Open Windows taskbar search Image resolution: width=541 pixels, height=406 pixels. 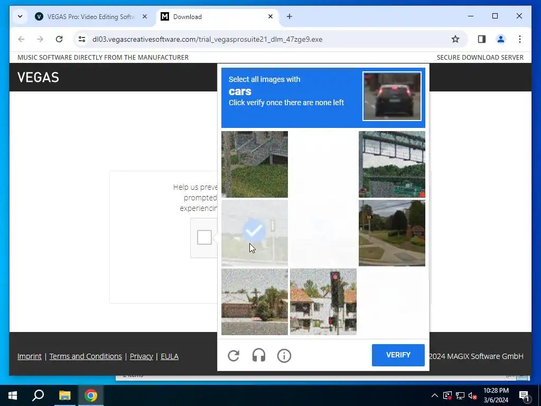38,395
